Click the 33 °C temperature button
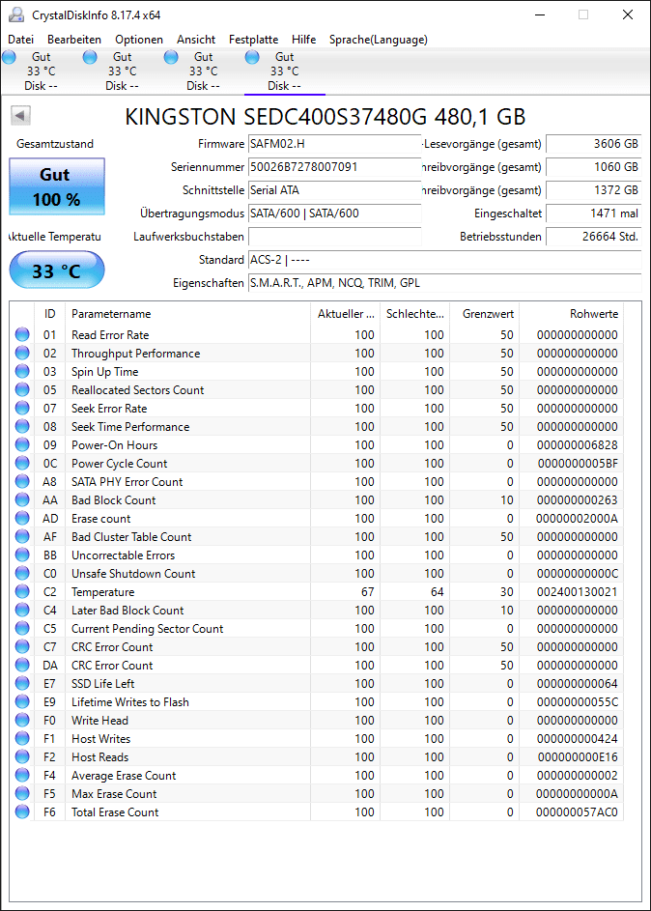 (x=57, y=270)
